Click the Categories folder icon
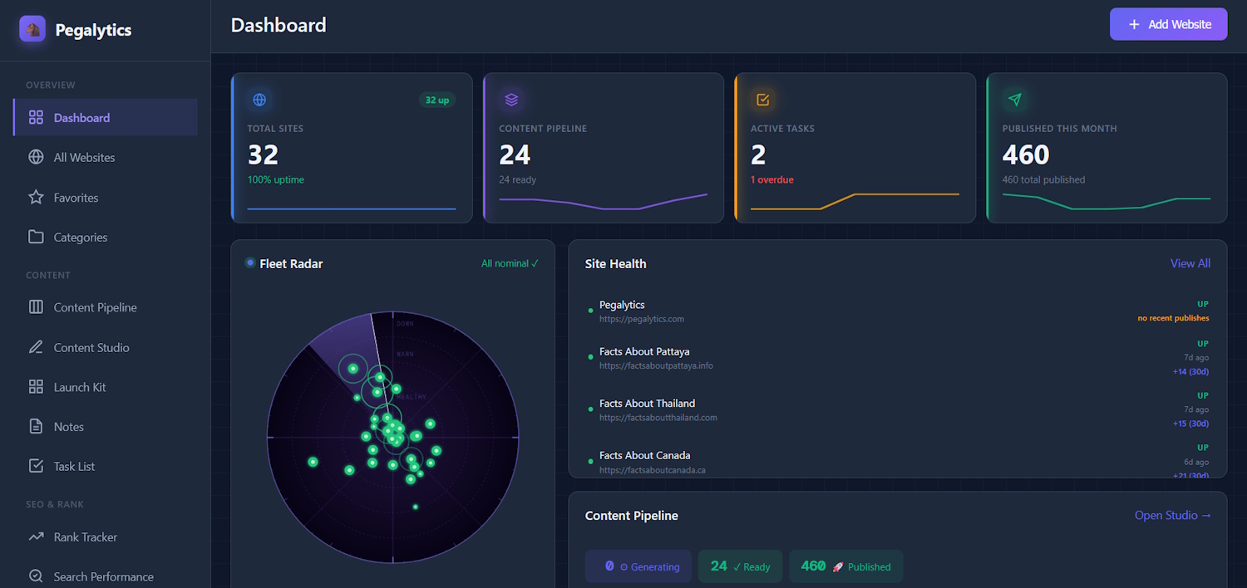 click(36, 237)
